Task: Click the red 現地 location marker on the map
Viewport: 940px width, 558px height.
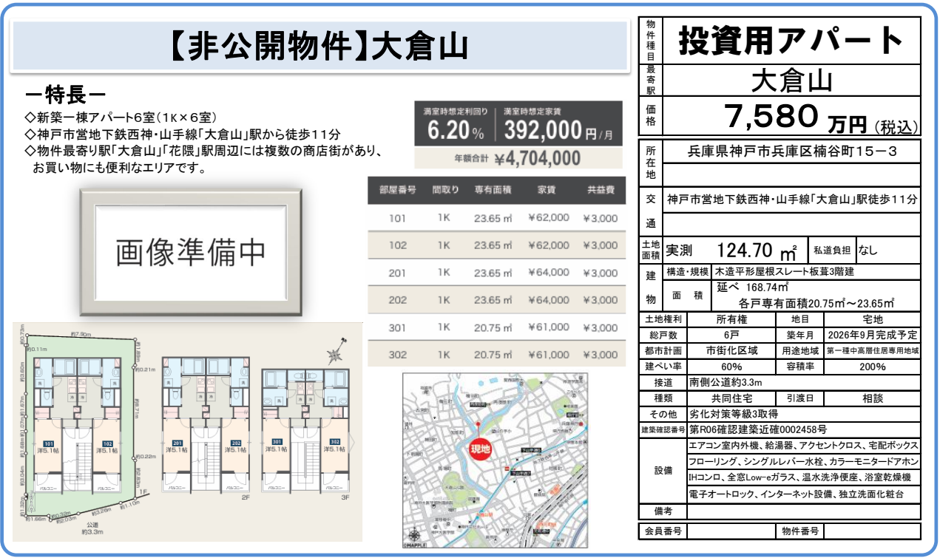Action: click(479, 448)
